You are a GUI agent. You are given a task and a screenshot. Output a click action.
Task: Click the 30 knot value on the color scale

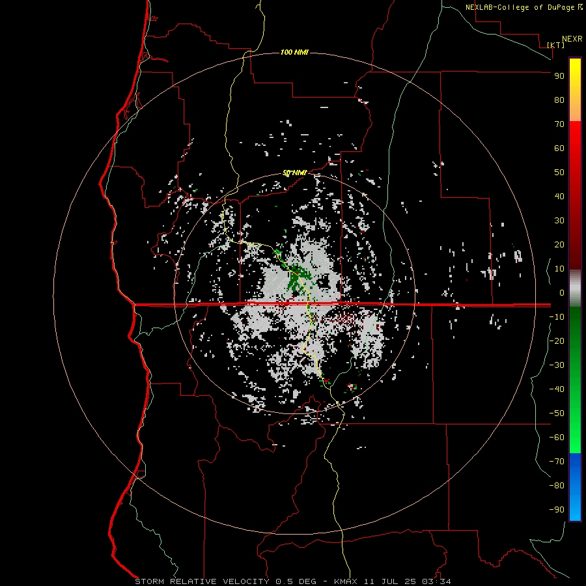coord(559,221)
